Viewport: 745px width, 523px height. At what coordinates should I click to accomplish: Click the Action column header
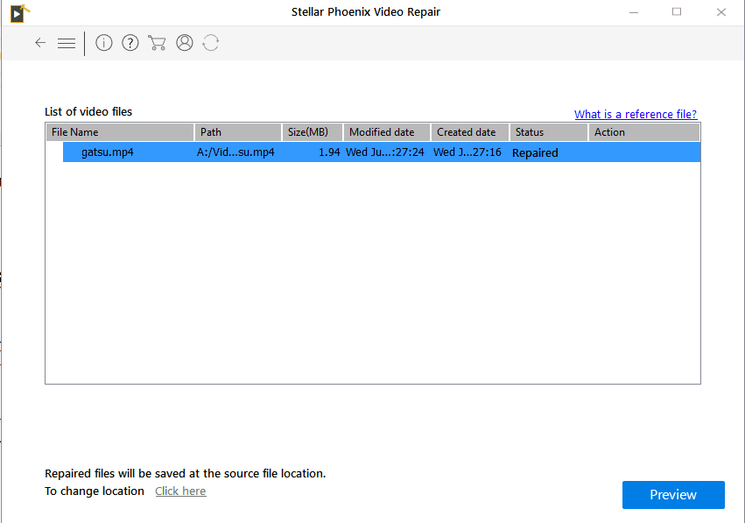[643, 132]
